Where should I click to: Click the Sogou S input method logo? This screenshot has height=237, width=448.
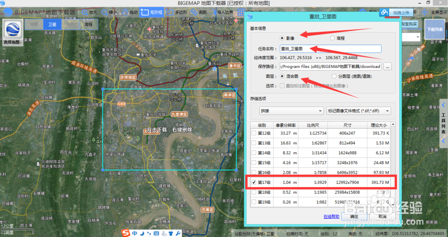125,233
